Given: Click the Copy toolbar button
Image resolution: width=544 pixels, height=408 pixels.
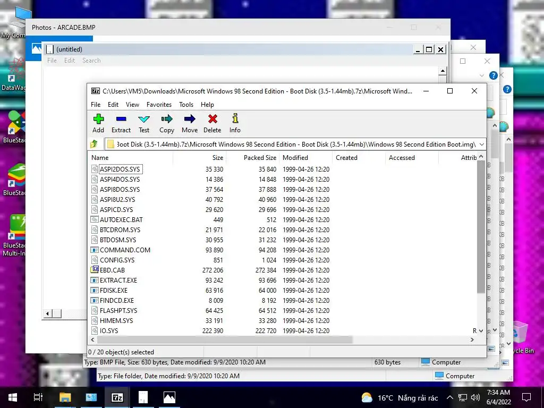Looking at the screenshot, I should click(x=166, y=123).
